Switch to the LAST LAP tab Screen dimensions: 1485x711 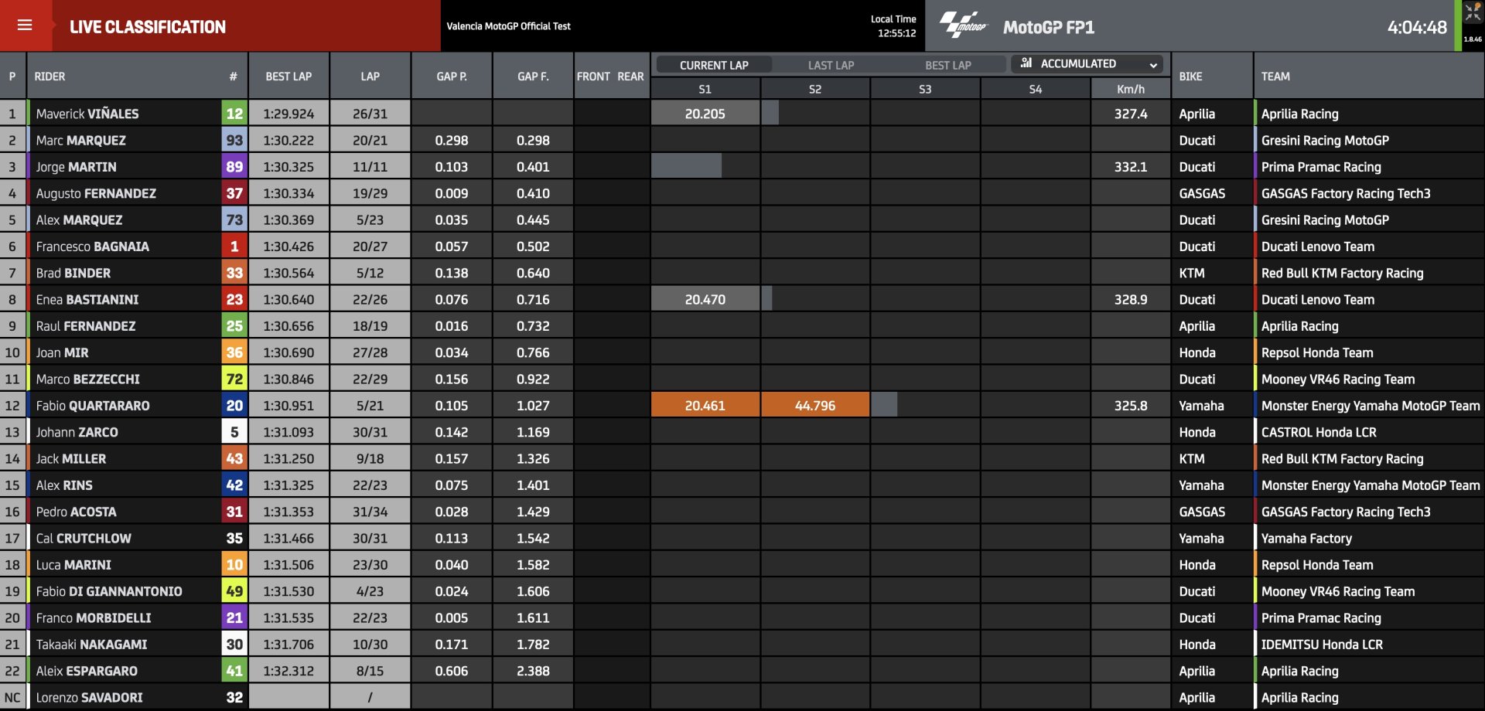pos(831,65)
